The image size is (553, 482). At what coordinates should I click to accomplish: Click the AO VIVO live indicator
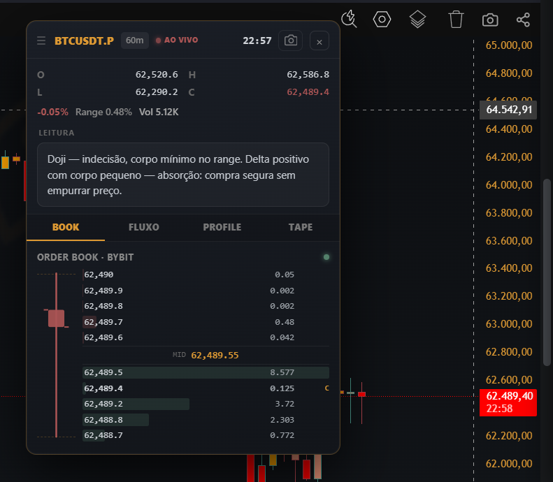(x=177, y=41)
